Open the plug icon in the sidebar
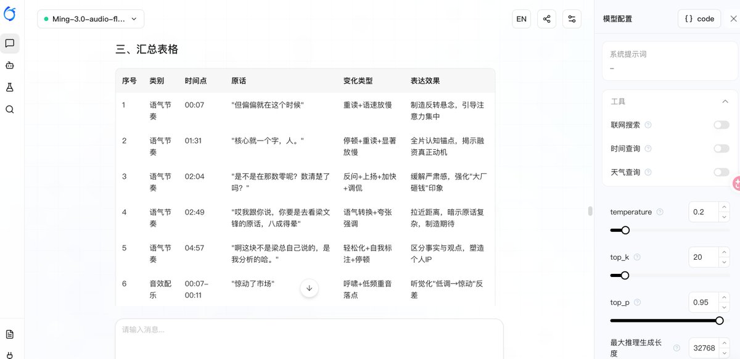This screenshot has width=740, height=359. [x=10, y=355]
